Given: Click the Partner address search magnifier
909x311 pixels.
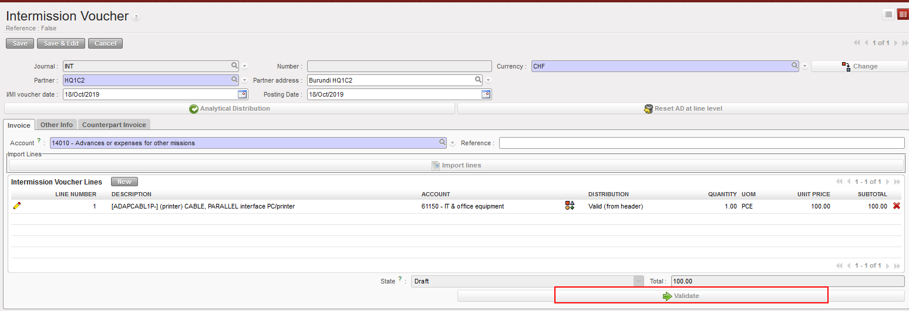Looking at the screenshot, I should (478, 80).
